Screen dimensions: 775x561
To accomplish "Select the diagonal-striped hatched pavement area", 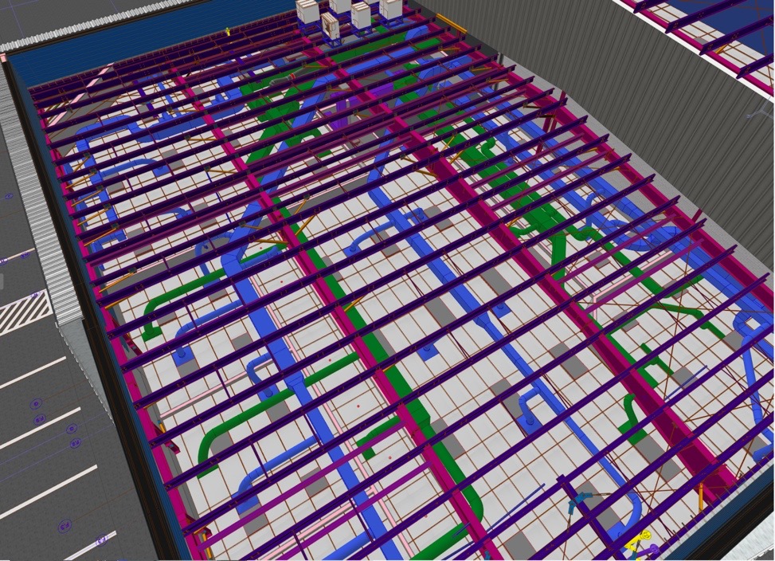I will click(24, 311).
